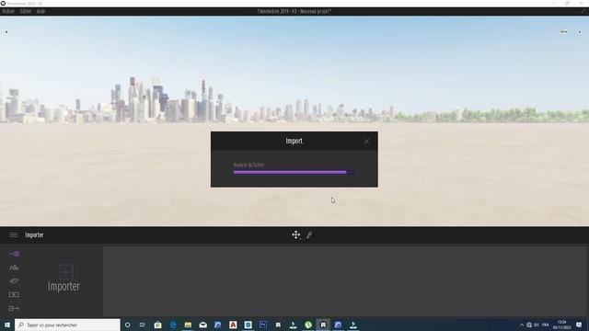Click the large Importer button
Image resolution: width=589 pixels, height=331 pixels.
[64, 278]
